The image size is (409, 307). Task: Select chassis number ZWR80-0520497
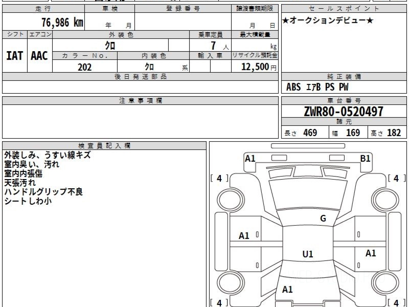[x=344, y=112]
